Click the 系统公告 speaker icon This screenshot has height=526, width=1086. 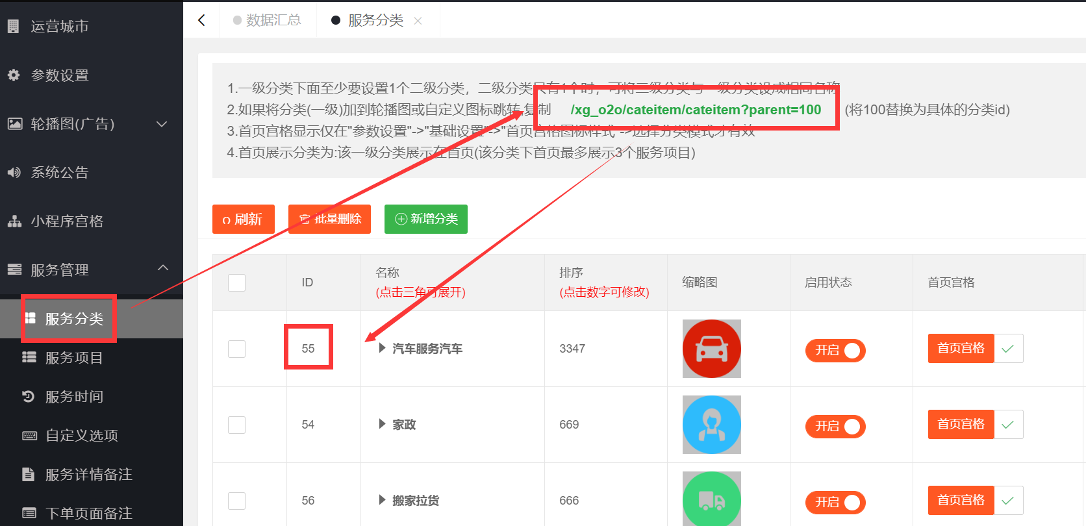click(14, 173)
